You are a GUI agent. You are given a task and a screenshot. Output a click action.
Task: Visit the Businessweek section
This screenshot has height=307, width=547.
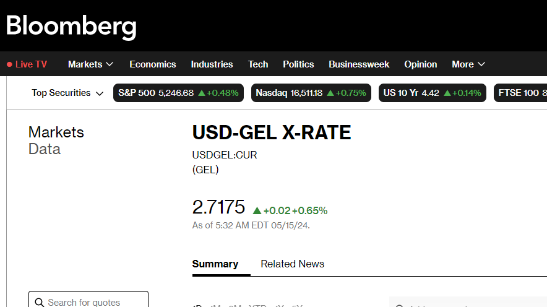pos(359,64)
